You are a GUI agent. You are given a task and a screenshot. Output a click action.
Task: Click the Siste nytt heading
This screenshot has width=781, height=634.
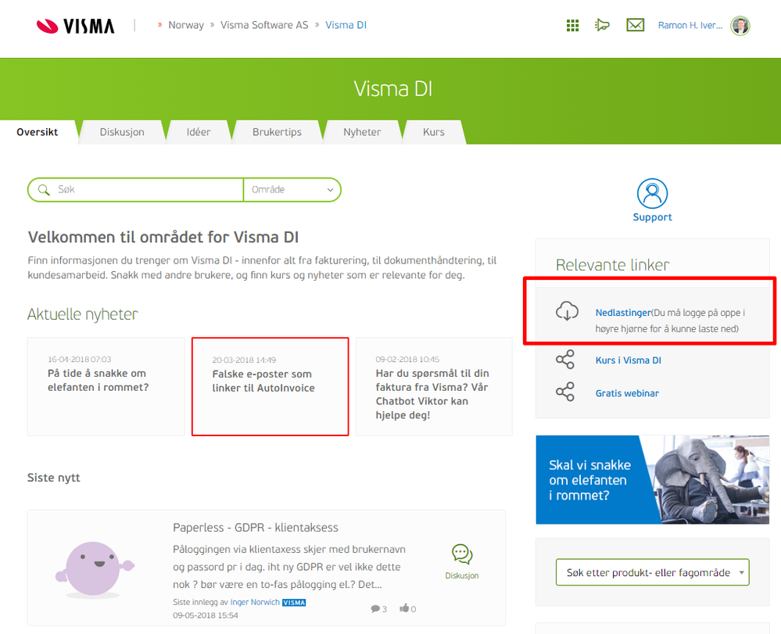pos(54,478)
